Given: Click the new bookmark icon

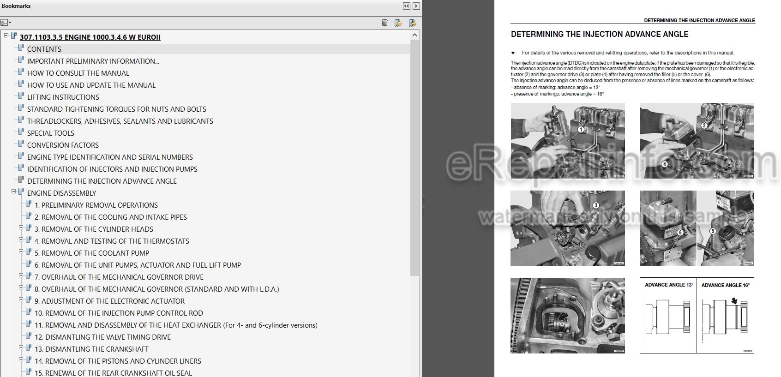Looking at the screenshot, I should [x=398, y=22].
